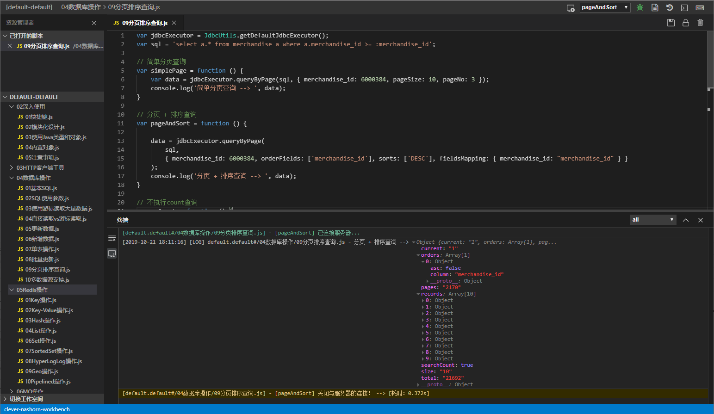Open the terminal prompt icon in toolbar
The height and width of the screenshot is (414, 714).
point(684,8)
